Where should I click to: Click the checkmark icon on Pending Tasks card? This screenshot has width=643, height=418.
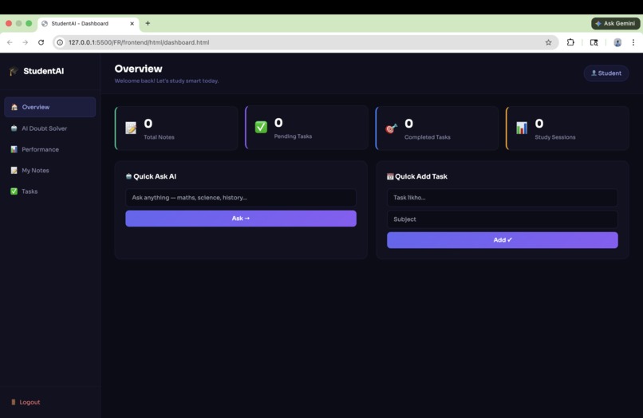coord(261,127)
